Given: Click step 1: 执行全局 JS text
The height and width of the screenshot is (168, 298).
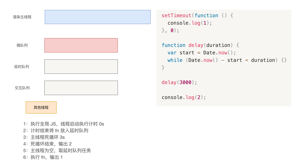Looking at the screenshot, I should [64, 124].
